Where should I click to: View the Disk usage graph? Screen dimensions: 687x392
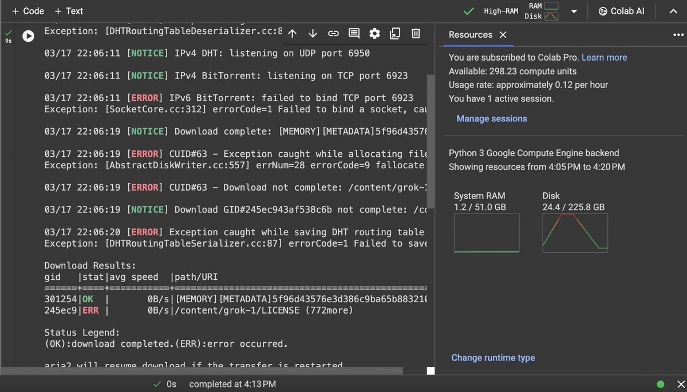575,233
